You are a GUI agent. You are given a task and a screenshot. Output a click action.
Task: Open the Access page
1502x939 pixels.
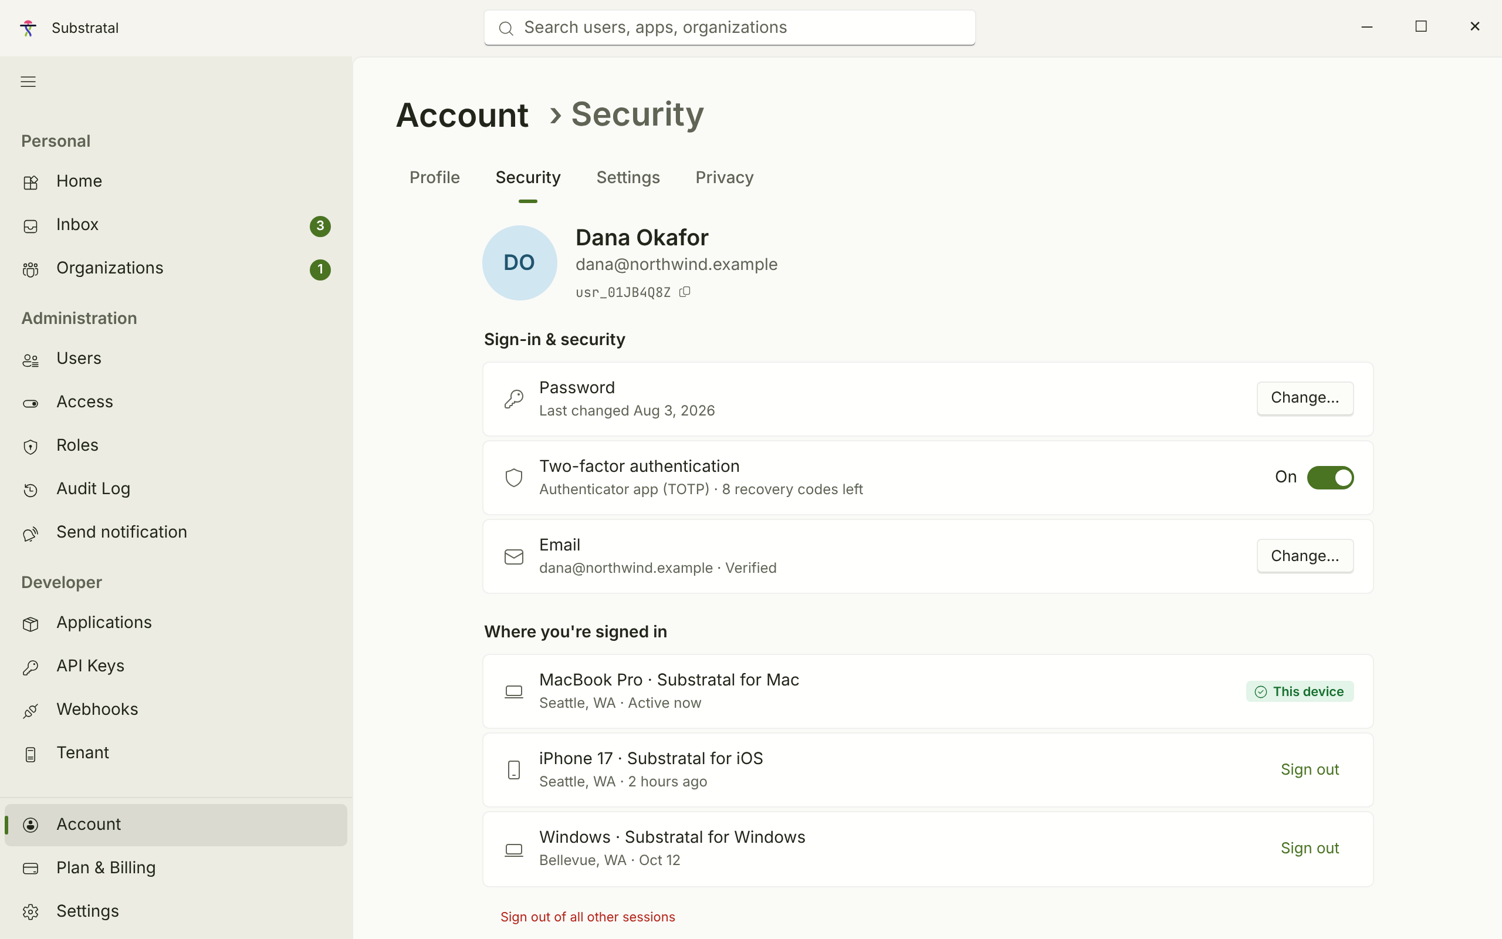pyautogui.click(x=175, y=403)
